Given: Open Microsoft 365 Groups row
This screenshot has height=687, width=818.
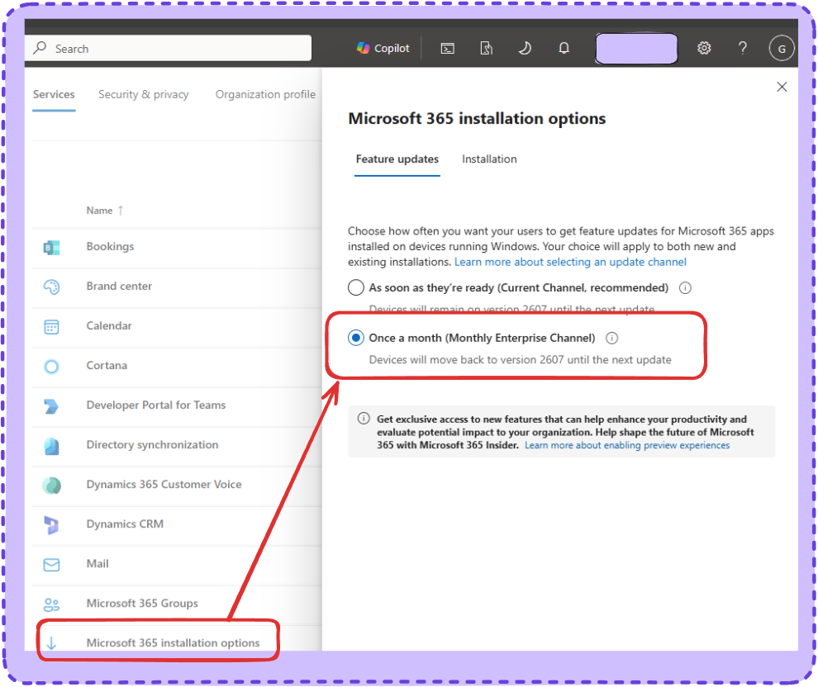Looking at the screenshot, I should 177,604.
